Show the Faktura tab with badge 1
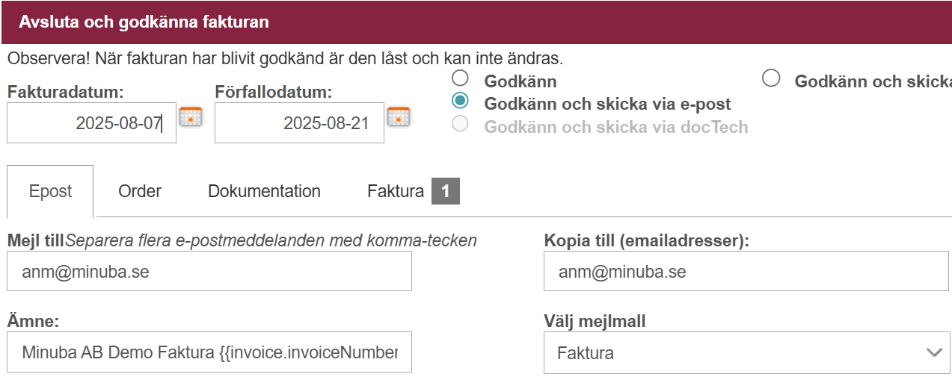Image resolution: width=952 pixels, height=377 pixels. 413,191
